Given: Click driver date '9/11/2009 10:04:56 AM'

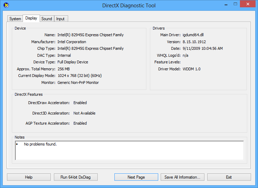Looking at the screenshot, I should pos(203,48).
